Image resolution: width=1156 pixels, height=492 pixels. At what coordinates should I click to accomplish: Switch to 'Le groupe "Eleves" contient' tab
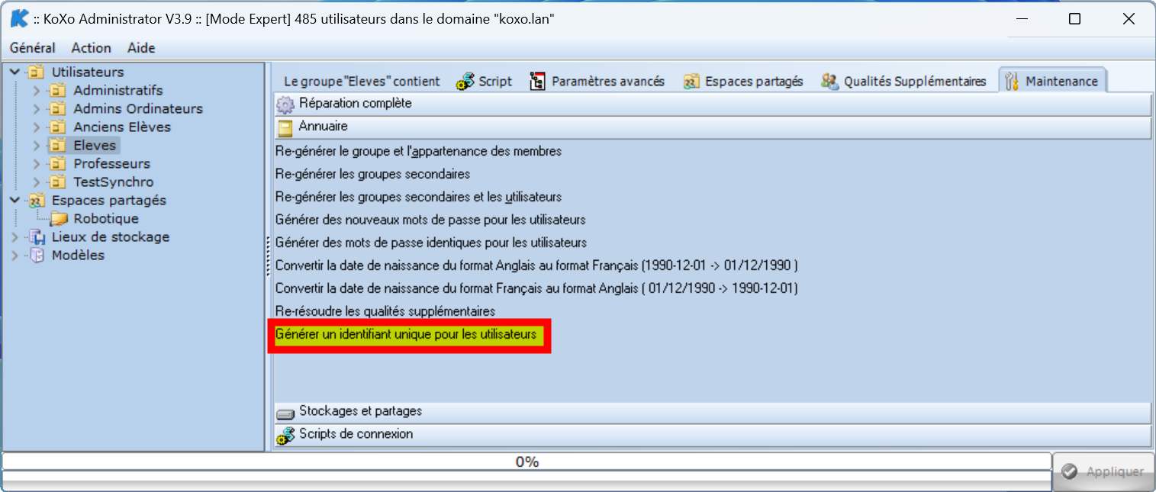(x=362, y=82)
